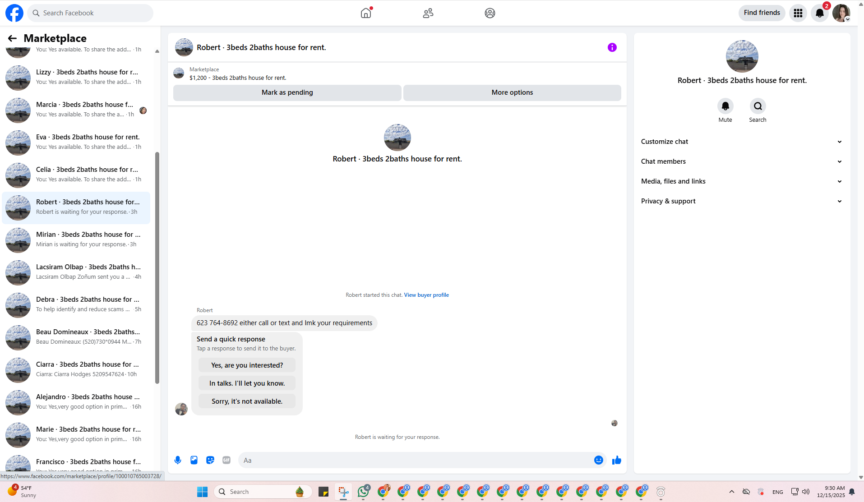864x502 pixels.
Task: Open the Beau Domineaux conversation
Action: click(x=76, y=337)
